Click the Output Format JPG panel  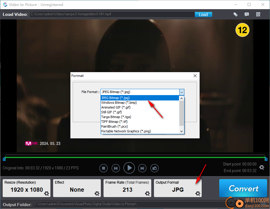point(178,188)
